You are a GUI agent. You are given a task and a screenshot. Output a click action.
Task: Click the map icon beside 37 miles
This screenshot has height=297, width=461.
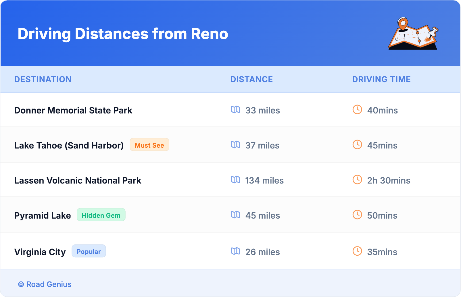tap(235, 145)
